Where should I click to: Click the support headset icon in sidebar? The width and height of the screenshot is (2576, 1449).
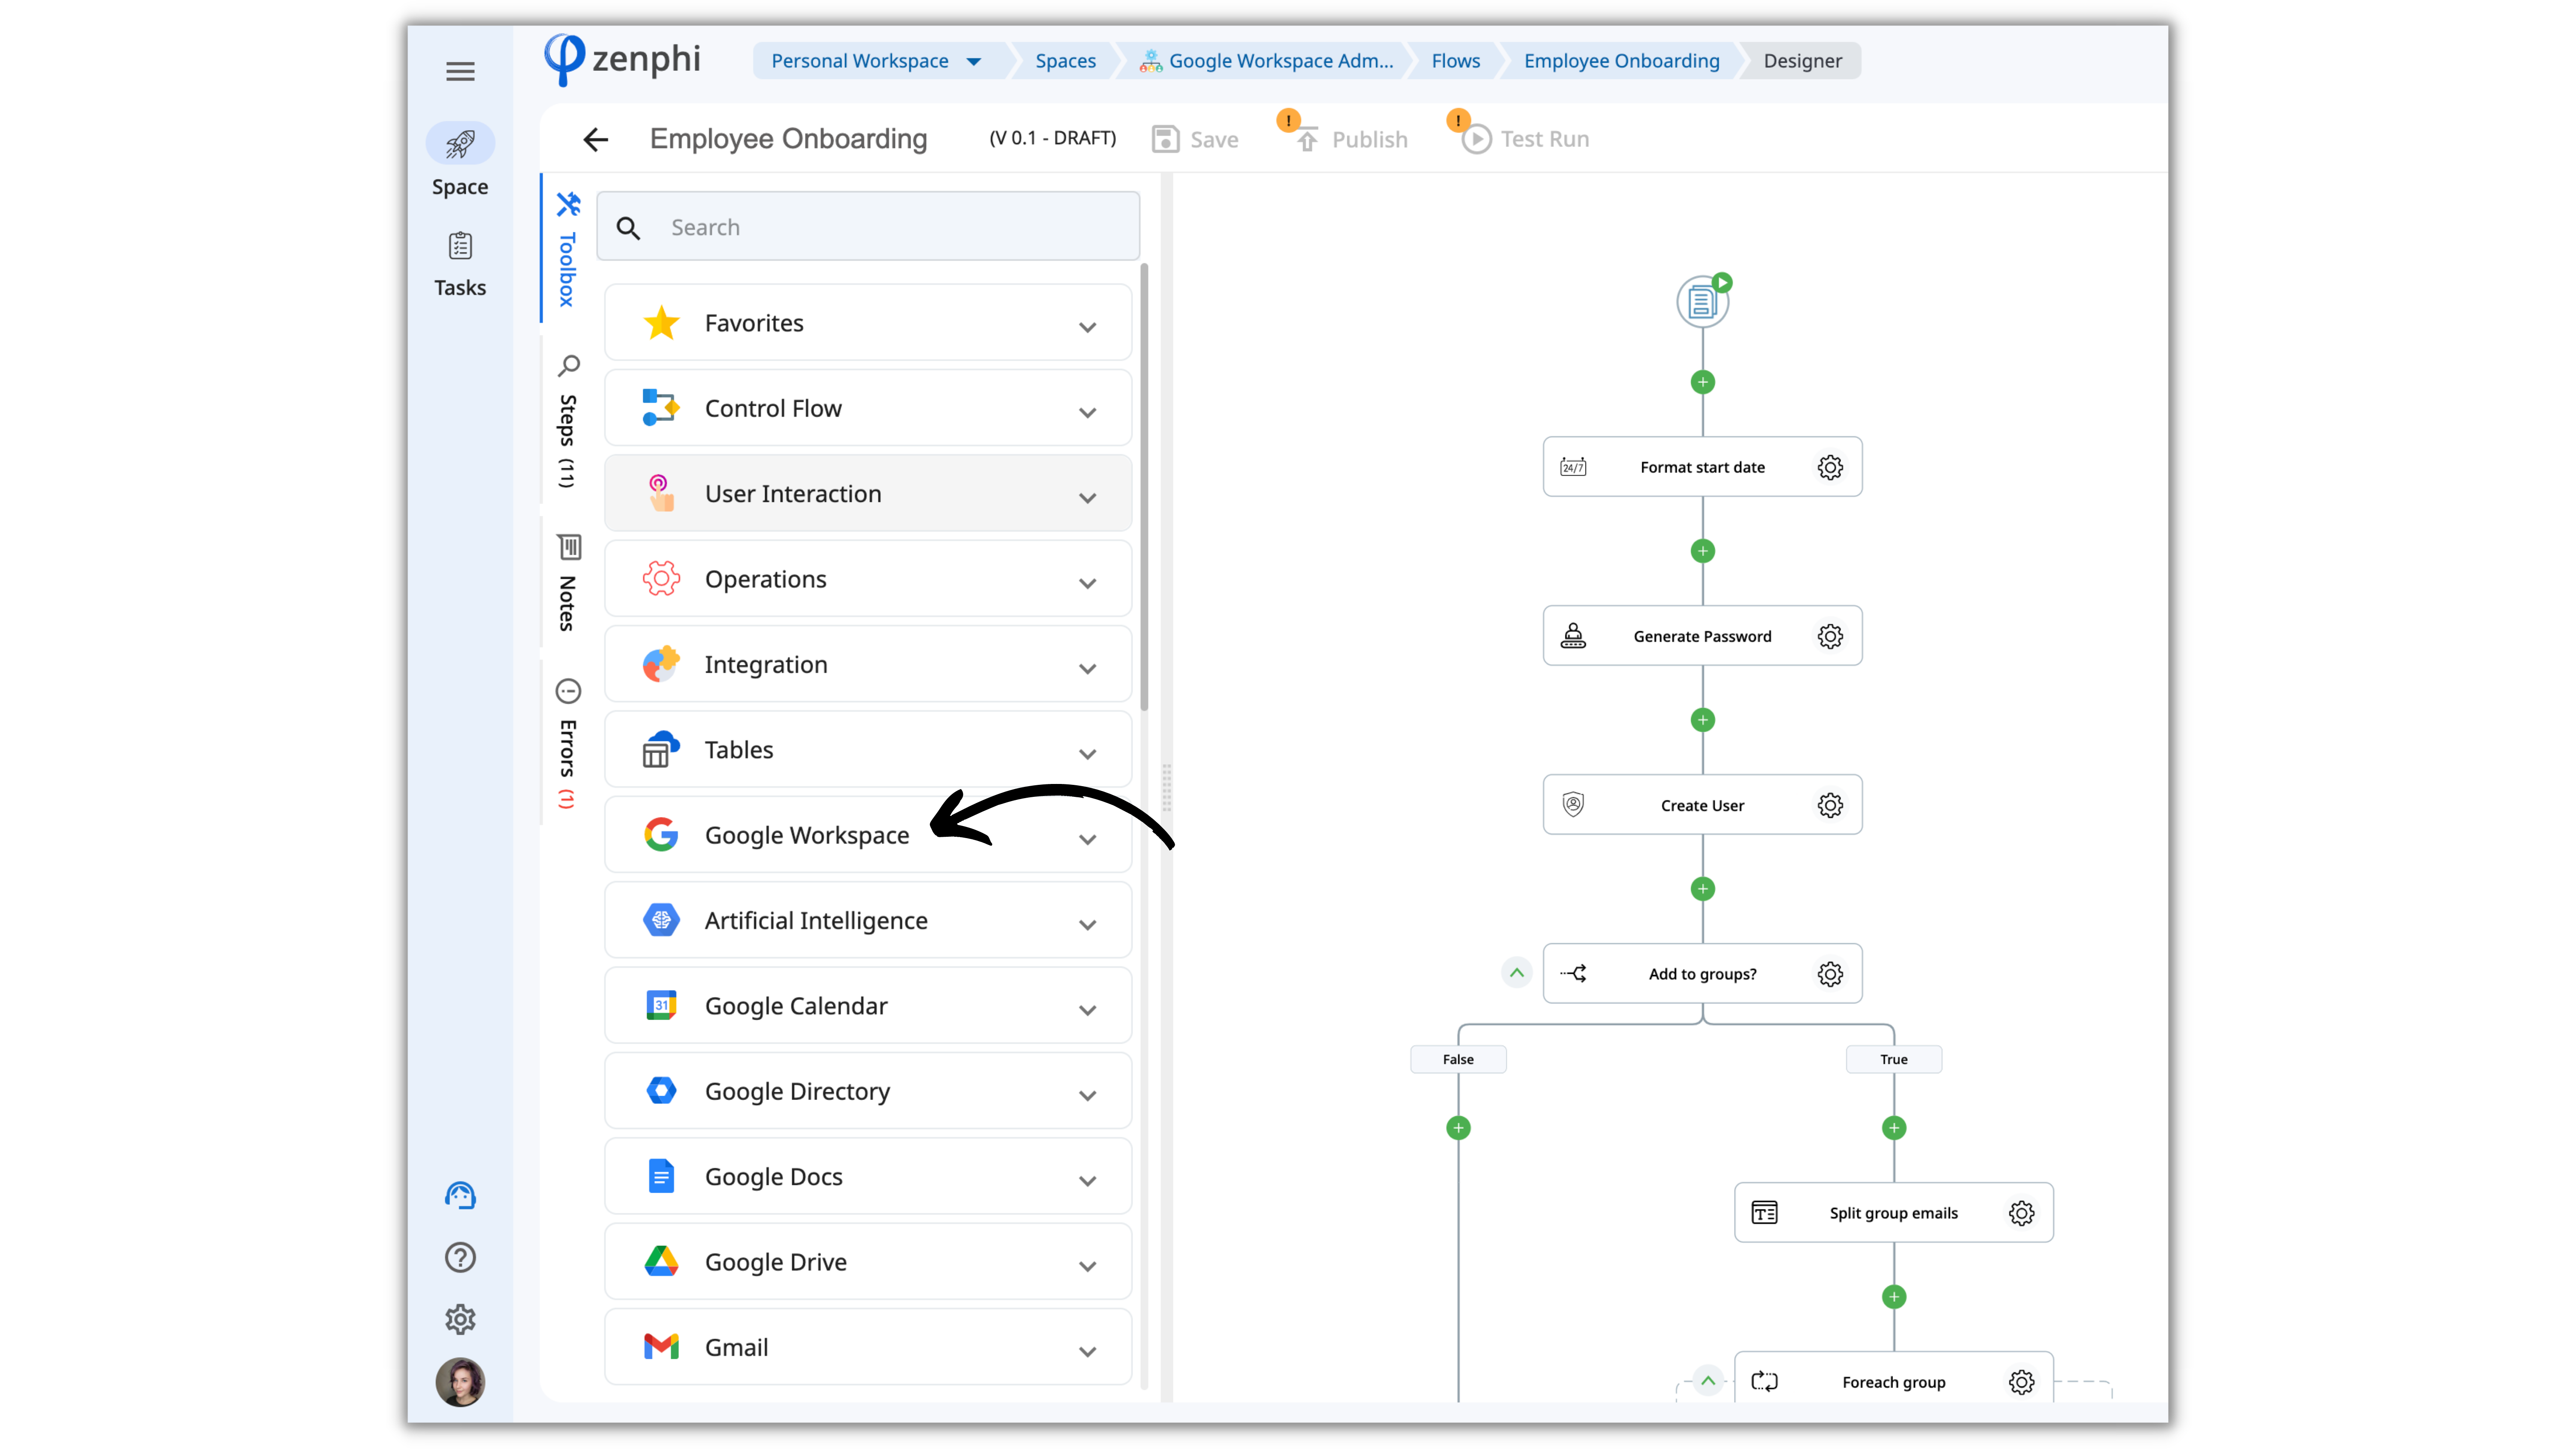(x=460, y=1195)
